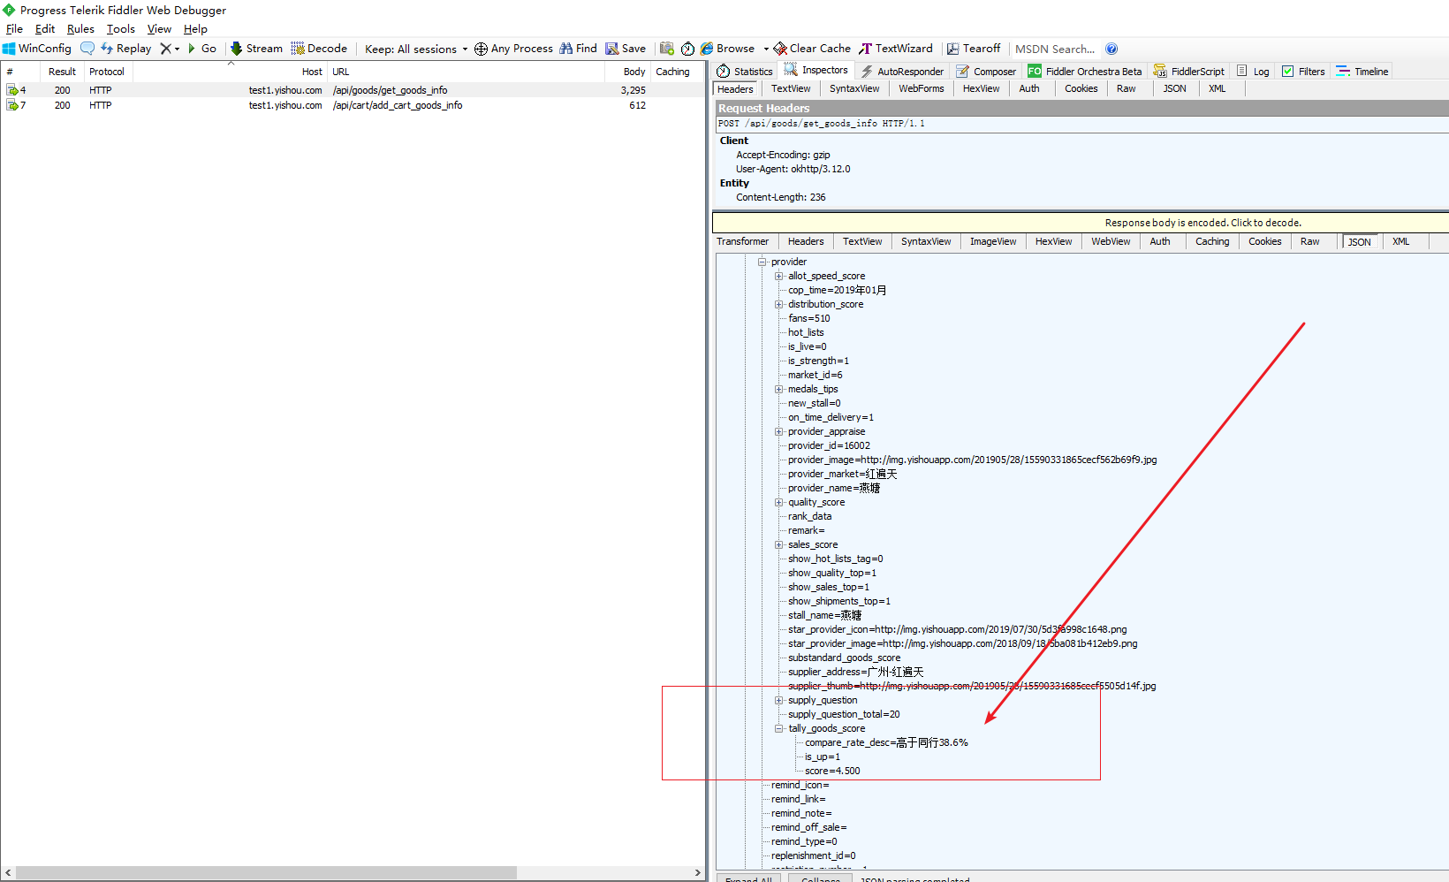The height and width of the screenshot is (882, 1449).
Task: Select the Any Process target icon
Action: pos(481,49)
